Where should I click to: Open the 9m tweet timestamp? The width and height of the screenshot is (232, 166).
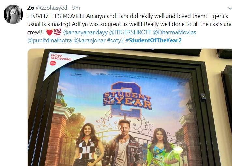(x=76, y=8)
